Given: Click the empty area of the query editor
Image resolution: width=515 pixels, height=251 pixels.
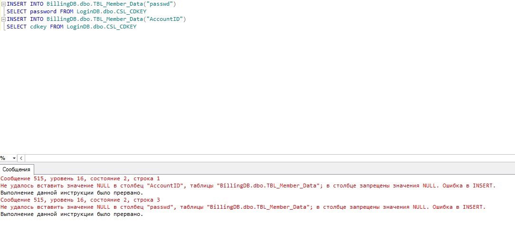Looking at the screenshot, I should pos(257,92).
